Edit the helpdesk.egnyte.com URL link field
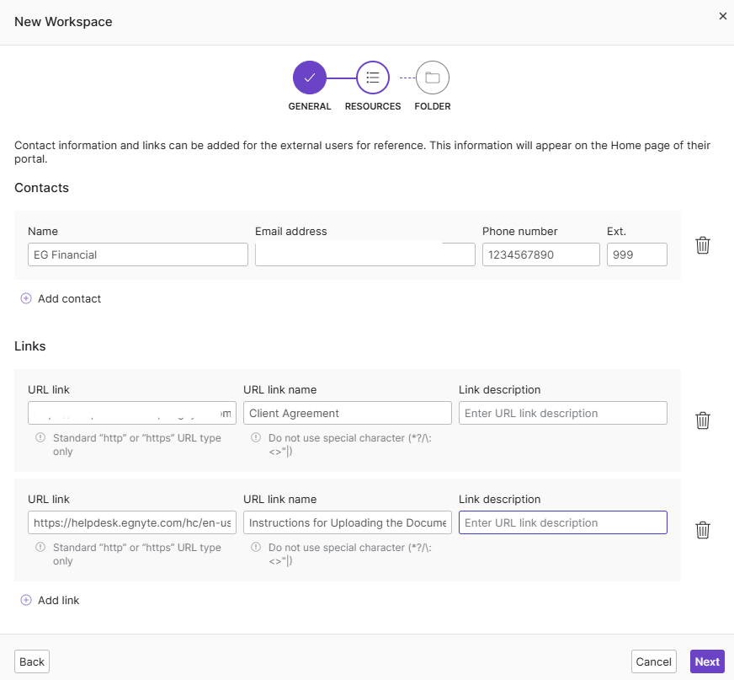 point(132,522)
